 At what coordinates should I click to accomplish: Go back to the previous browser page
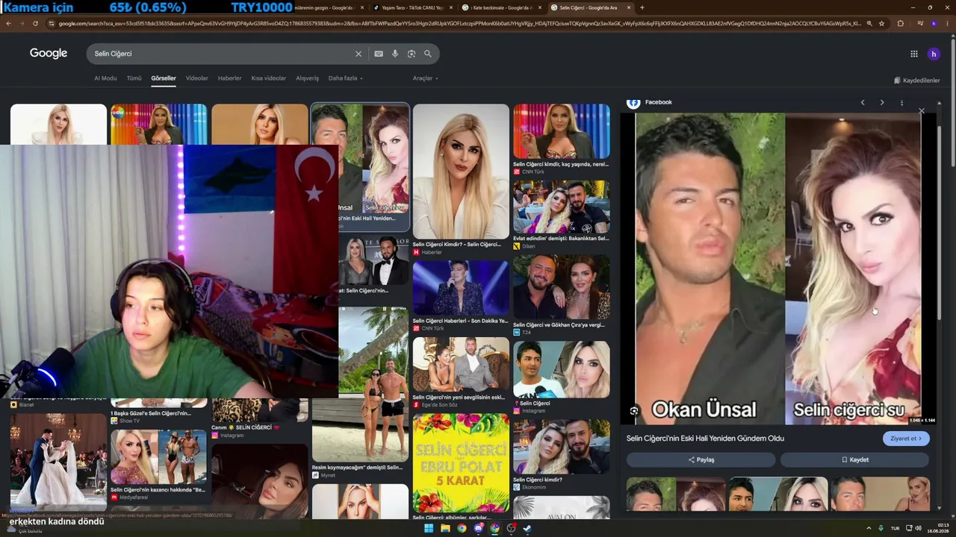(x=8, y=23)
